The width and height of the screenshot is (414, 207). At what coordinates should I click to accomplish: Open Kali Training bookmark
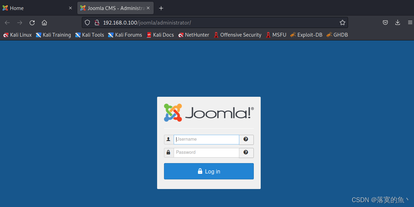[x=53, y=35]
